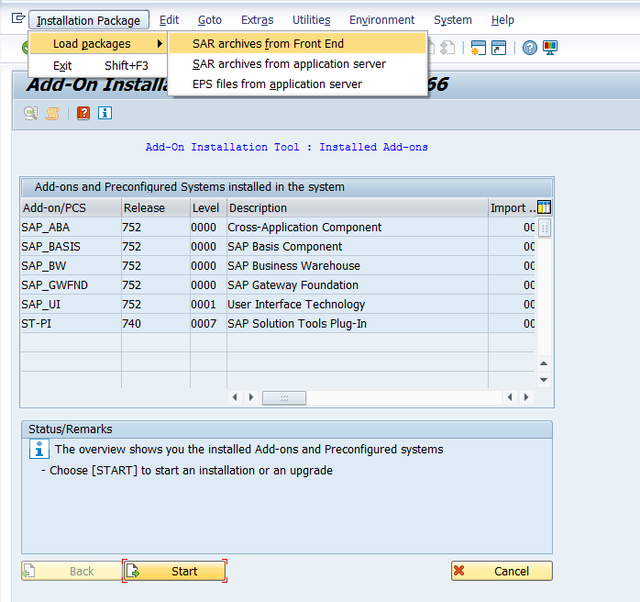Select the ST-PI row

(x=278, y=323)
